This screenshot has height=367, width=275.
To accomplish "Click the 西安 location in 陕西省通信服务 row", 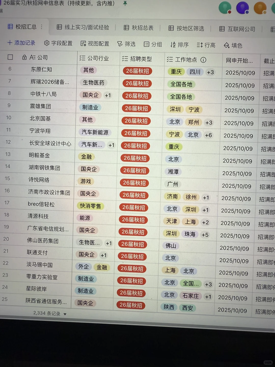I will point(187,308).
